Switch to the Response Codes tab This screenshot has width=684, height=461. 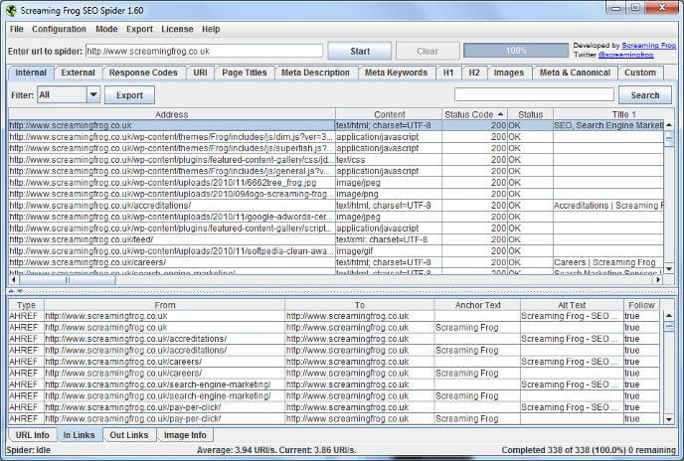(143, 73)
